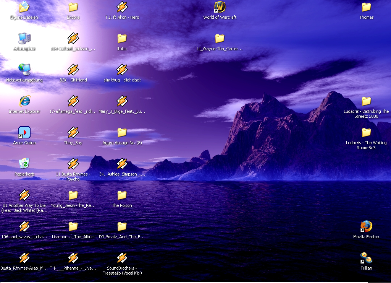Select the Arbeitsplatz computer icon
This screenshot has height=283, width=391.
24,39
